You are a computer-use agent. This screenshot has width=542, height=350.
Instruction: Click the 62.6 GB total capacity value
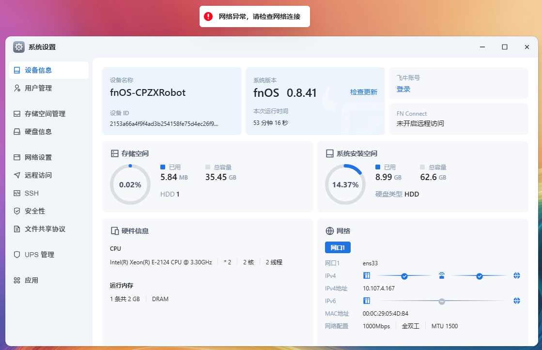coord(433,177)
